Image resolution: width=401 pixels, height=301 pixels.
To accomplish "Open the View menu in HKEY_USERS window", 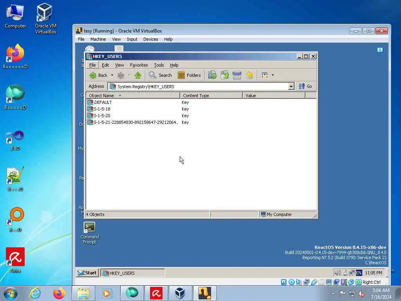I will tap(119, 65).
